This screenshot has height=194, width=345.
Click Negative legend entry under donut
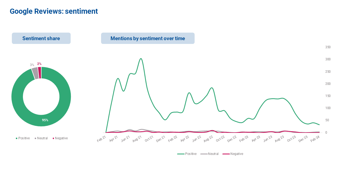point(60,138)
